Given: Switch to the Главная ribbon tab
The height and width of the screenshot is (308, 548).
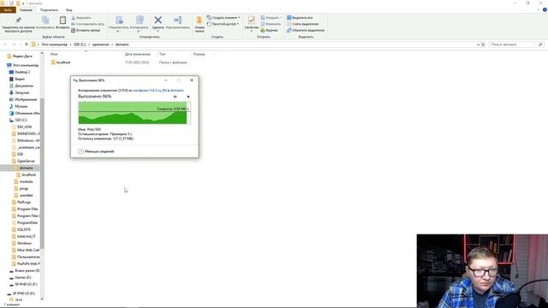Looking at the screenshot, I should 26,9.
